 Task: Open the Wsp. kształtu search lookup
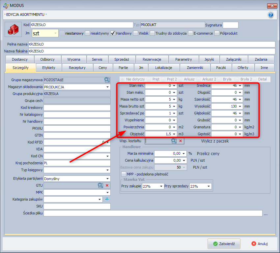click(174, 141)
